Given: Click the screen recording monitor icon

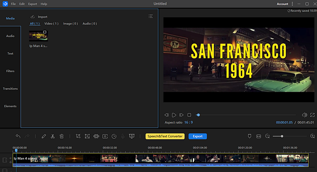Looking at the screenshot, I should point(132,136).
